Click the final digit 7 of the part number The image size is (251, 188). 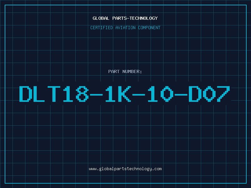[223, 94]
